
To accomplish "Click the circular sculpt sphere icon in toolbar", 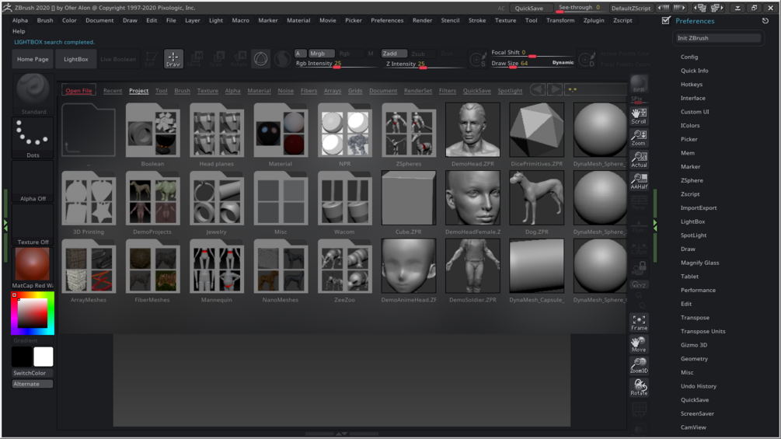I will pyautogui.click(x=260, y=59).
